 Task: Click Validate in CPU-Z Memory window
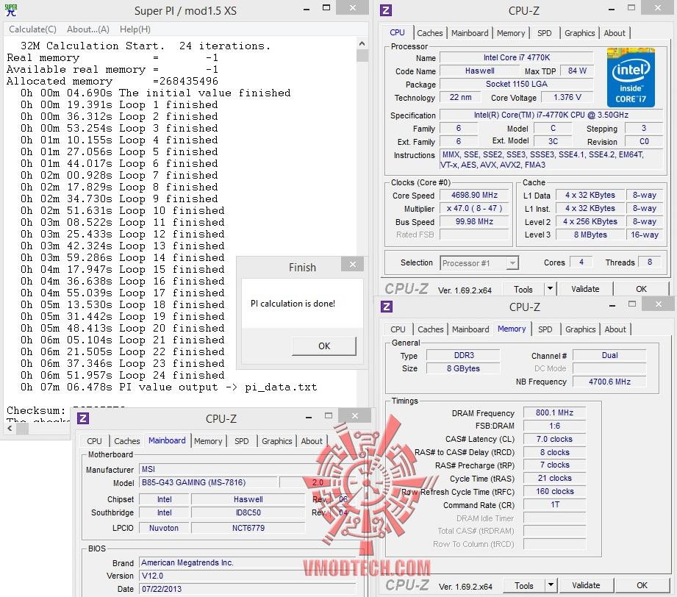[586, 585]
